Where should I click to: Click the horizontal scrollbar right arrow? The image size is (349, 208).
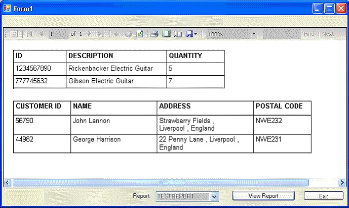pos(341,182)
